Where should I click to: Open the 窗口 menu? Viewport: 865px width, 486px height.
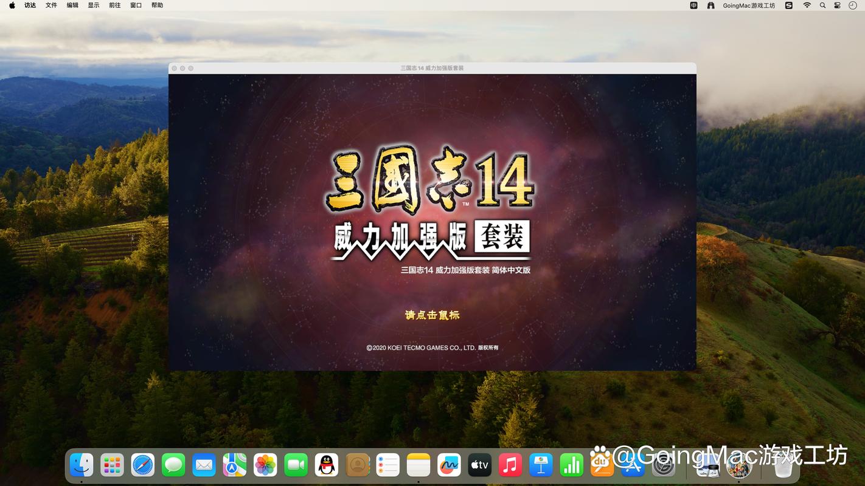click(136, 5)
